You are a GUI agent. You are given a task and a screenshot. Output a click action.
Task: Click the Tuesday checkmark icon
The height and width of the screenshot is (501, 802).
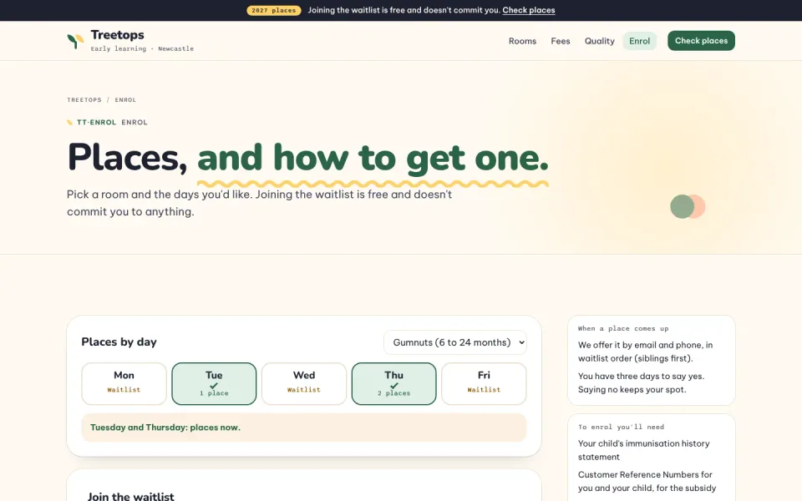tap(214, 386)
